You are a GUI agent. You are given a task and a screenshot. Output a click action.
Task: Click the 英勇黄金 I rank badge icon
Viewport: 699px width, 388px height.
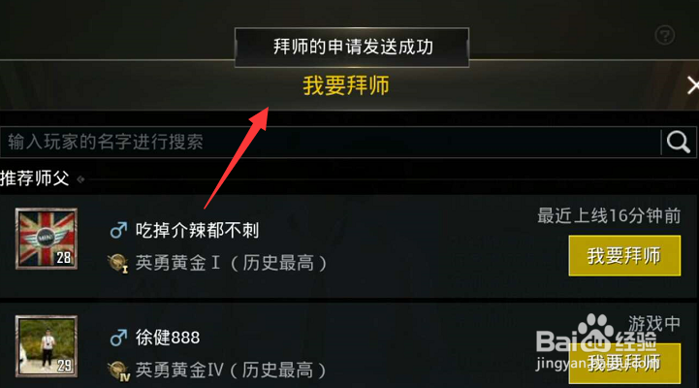(118, 263)
